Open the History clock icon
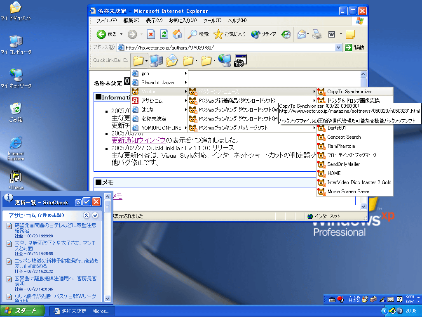Viewport: 422px width, 317px height. coord(286,34)
